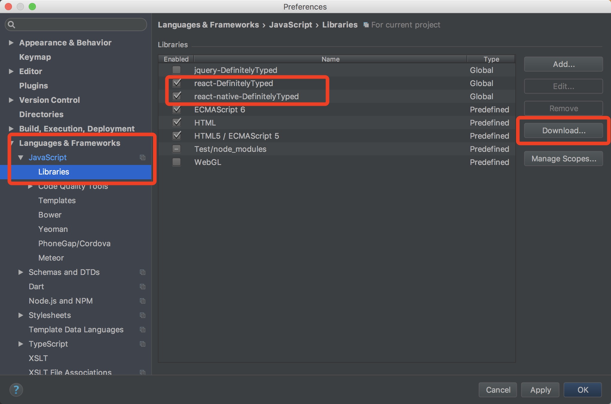Expand the Version Control section
This screenshot has width=611, height=404.
11,100
